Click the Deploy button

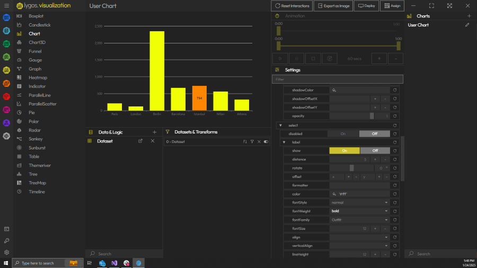point(366,6)
